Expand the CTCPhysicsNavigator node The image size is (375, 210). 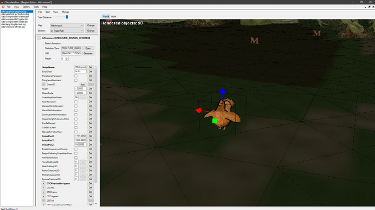(43, 183)
